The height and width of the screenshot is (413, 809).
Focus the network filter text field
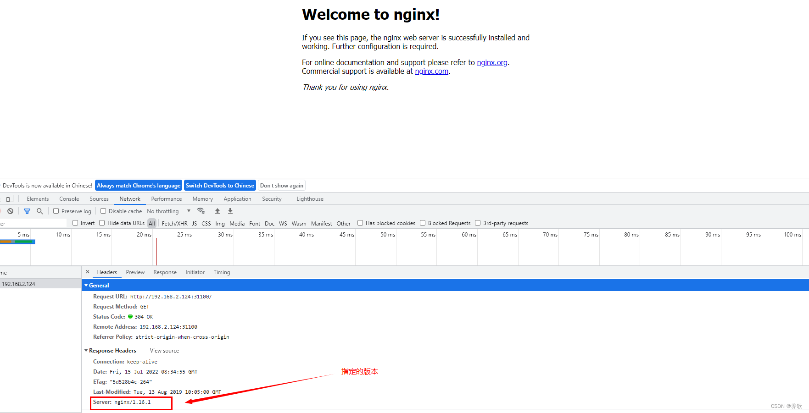coord(33,223)
